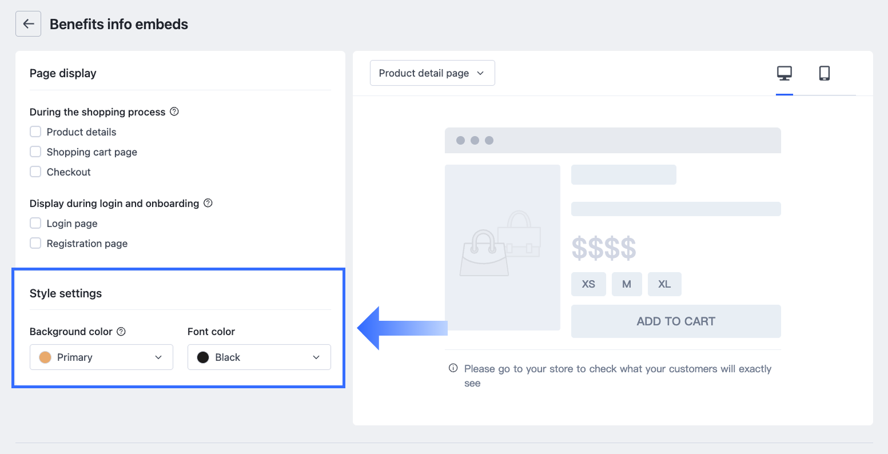Switch to desktop preview icon

[x=784, y=74]
